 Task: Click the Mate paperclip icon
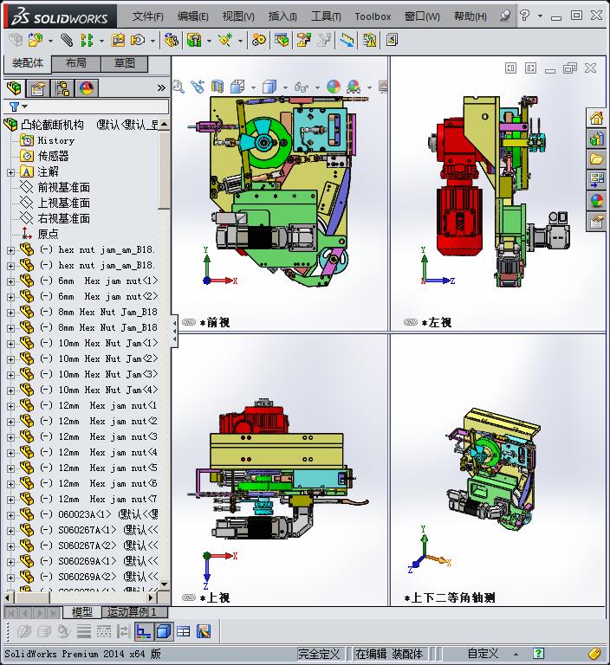[x=66, y=41]
